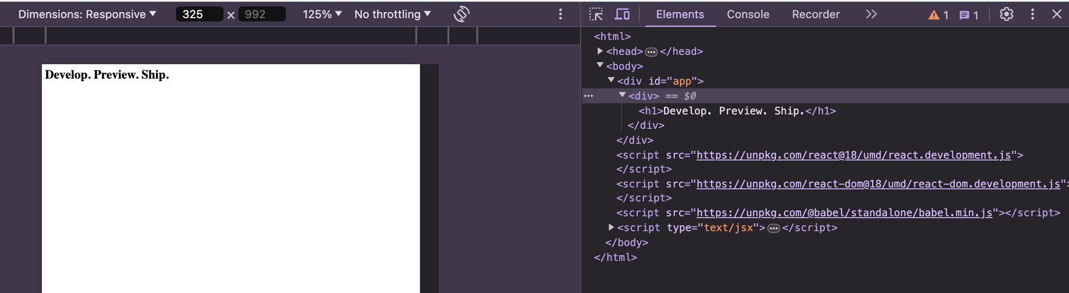The height and width of the screenshot is (293, 1069).
Task: Click the message issues counter
Action: click(969, 15)
